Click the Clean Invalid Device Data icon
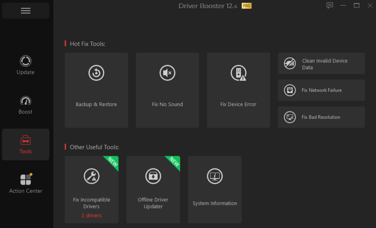This screenshot has height=228, width=376. [290, 63]
